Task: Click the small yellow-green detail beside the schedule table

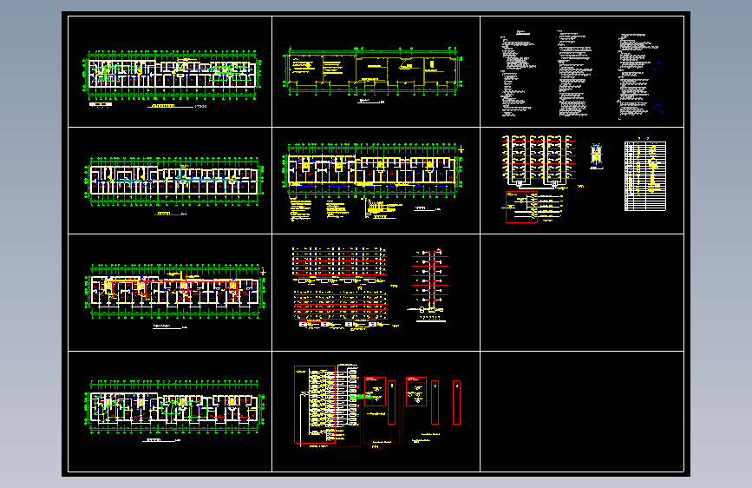Action: coord(596,156)
